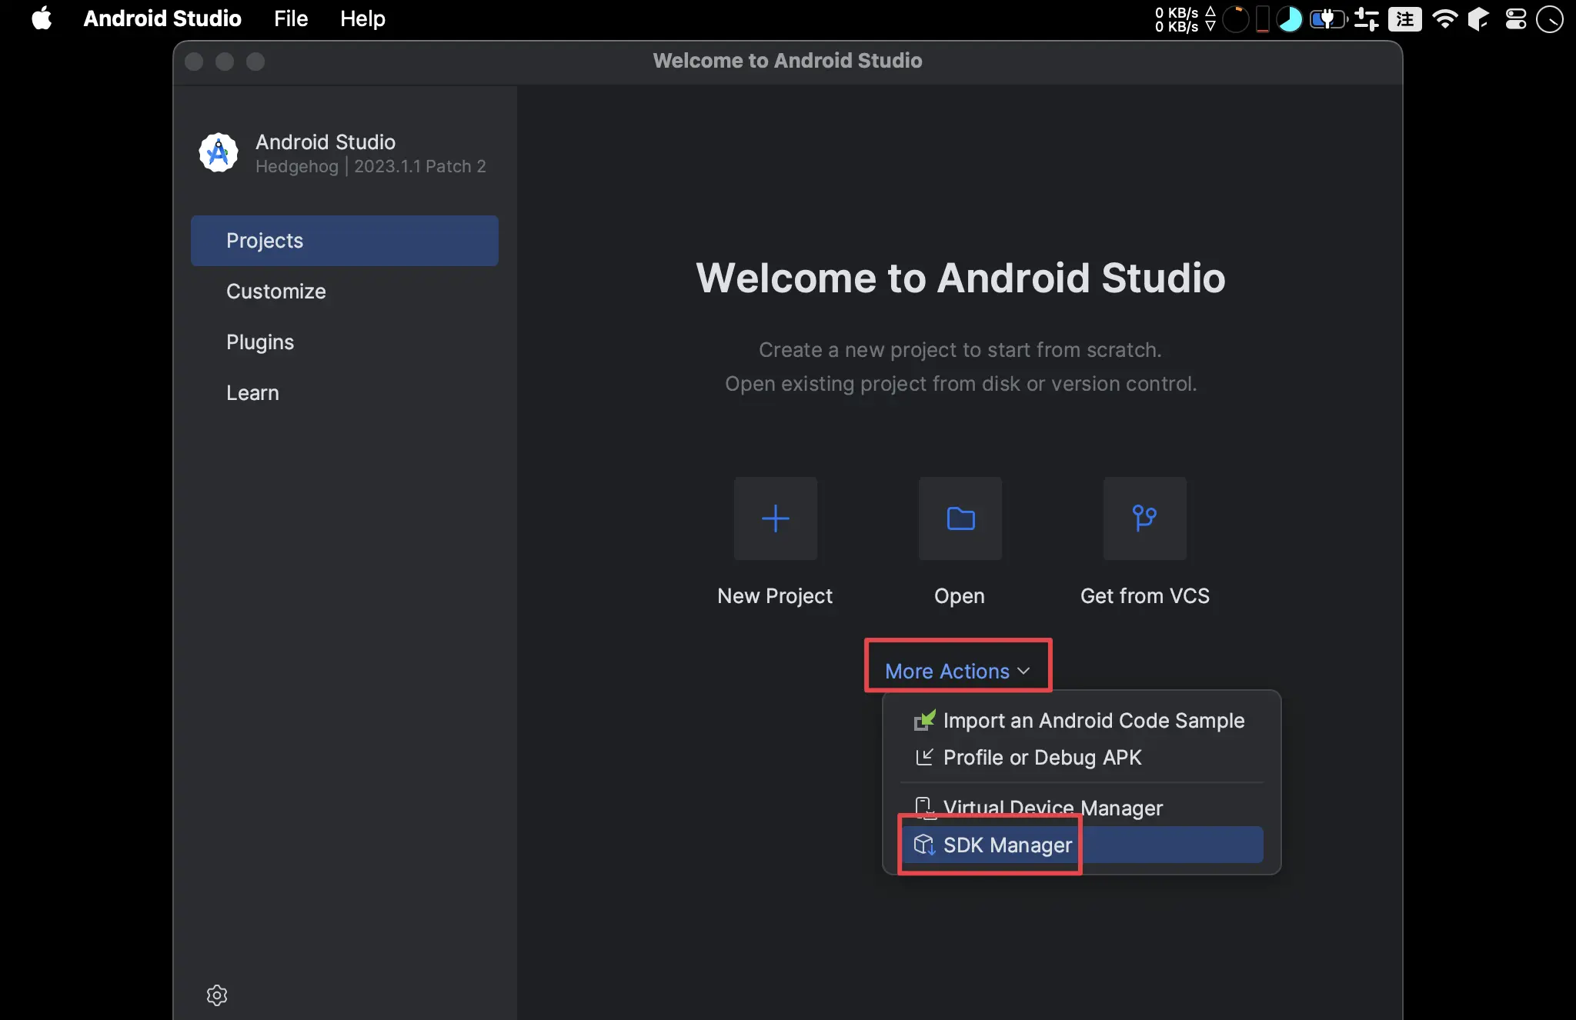The image size is (1576, 1020).
Task: Click the New Project icon
Action: [x=776, y=519]
